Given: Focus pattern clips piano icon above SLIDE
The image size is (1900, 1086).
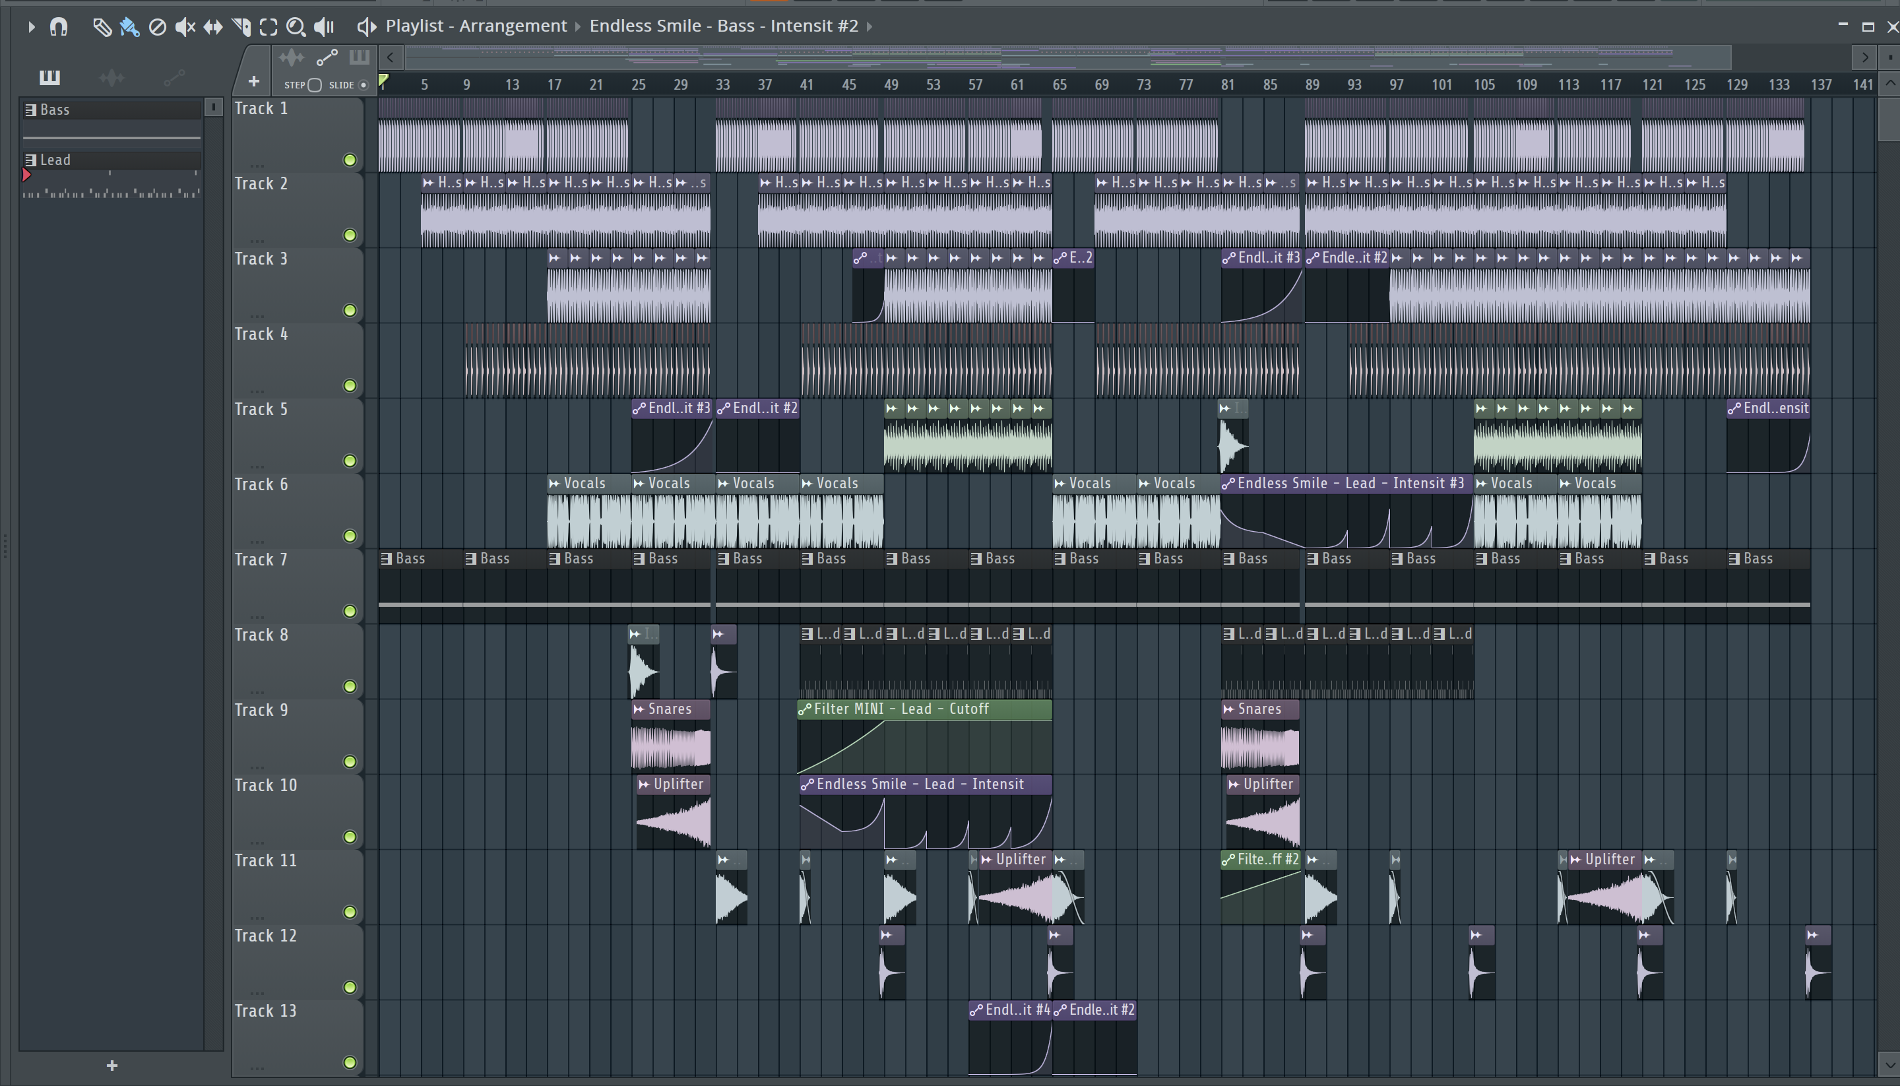Looking at the screenshot, I should coord(360,57).
